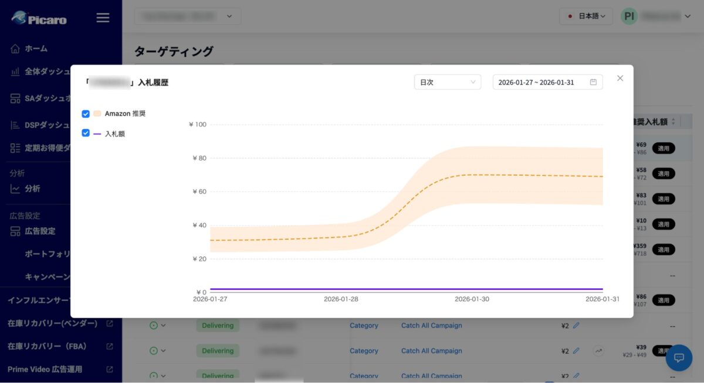The height and width of the screenshot is (383, 704).
Task: Toggle the 入札額 series checkbox
Action: point(86,133)
